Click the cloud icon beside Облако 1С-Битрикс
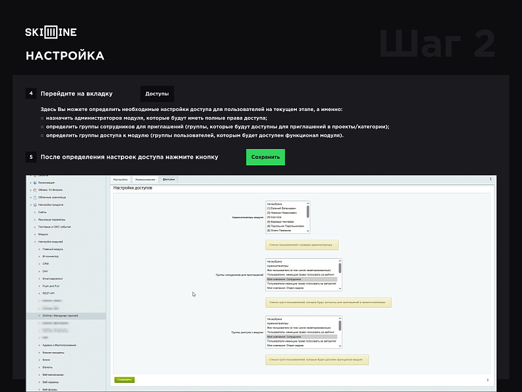522x392 pixels. tap(35, 190)
